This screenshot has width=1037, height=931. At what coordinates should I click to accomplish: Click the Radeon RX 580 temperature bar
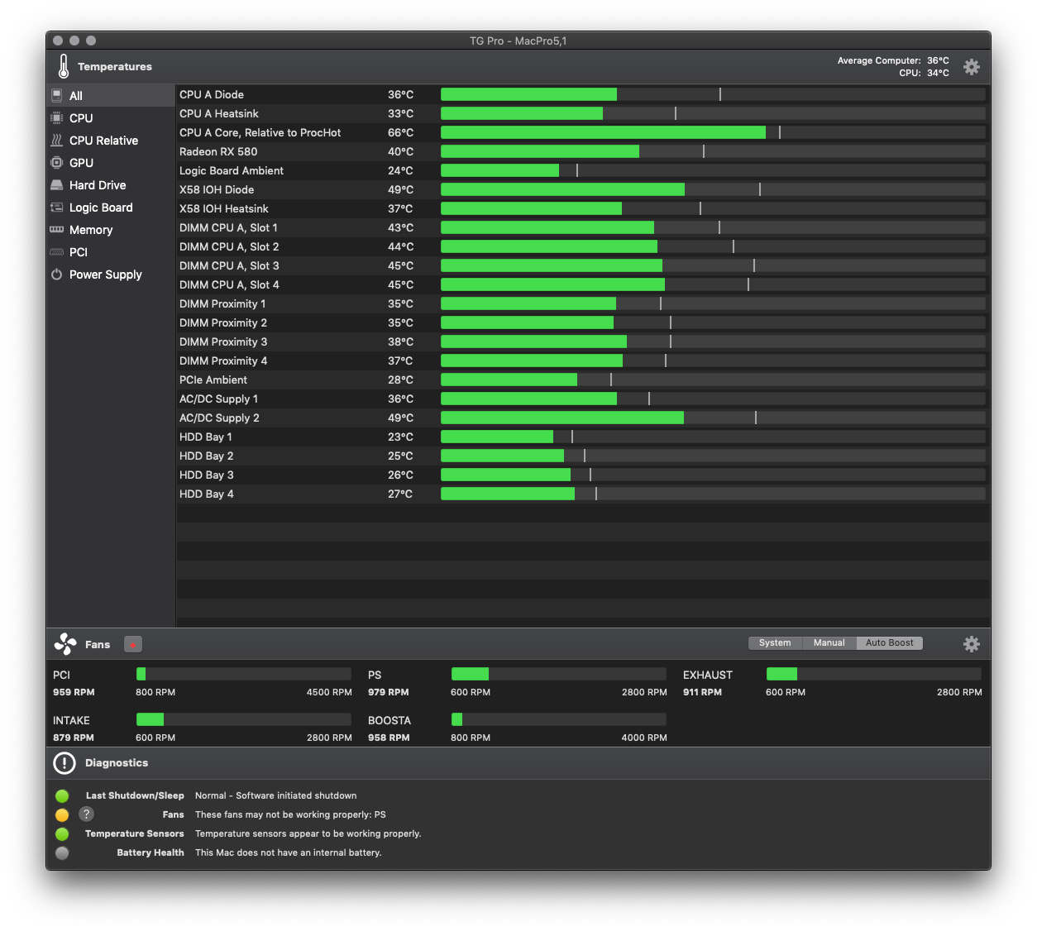tap(713, 151)
